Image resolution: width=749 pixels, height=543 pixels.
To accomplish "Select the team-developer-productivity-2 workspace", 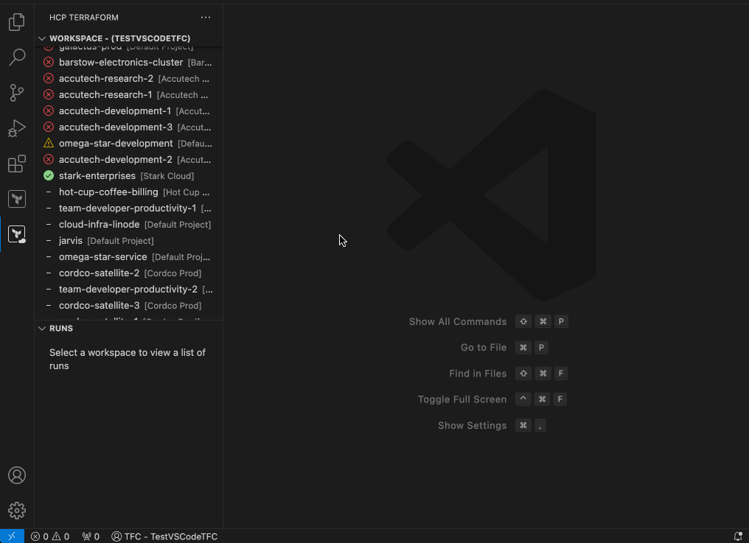I will [128, 290].
